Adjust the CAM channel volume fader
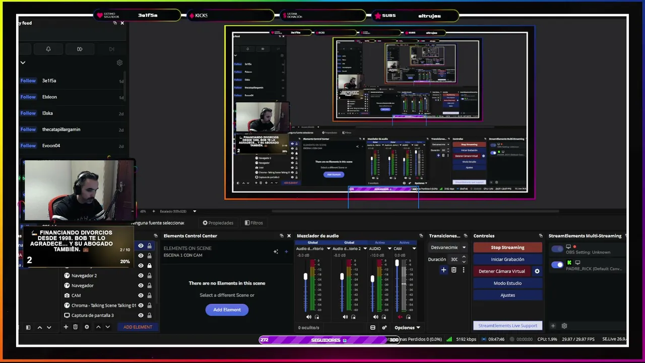 tap(397, 263)
